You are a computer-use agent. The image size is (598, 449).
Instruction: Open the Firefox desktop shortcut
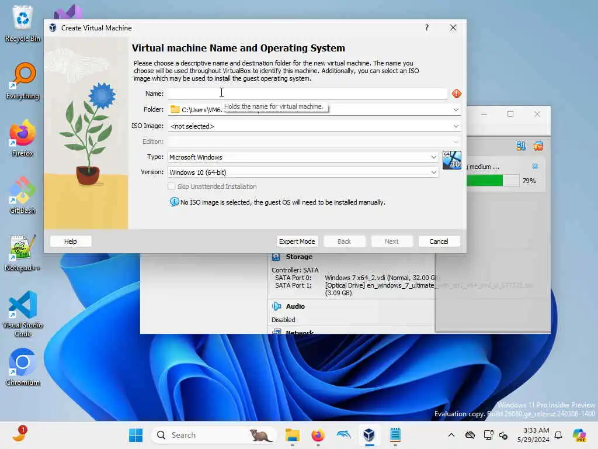click(x=23, y=138)
